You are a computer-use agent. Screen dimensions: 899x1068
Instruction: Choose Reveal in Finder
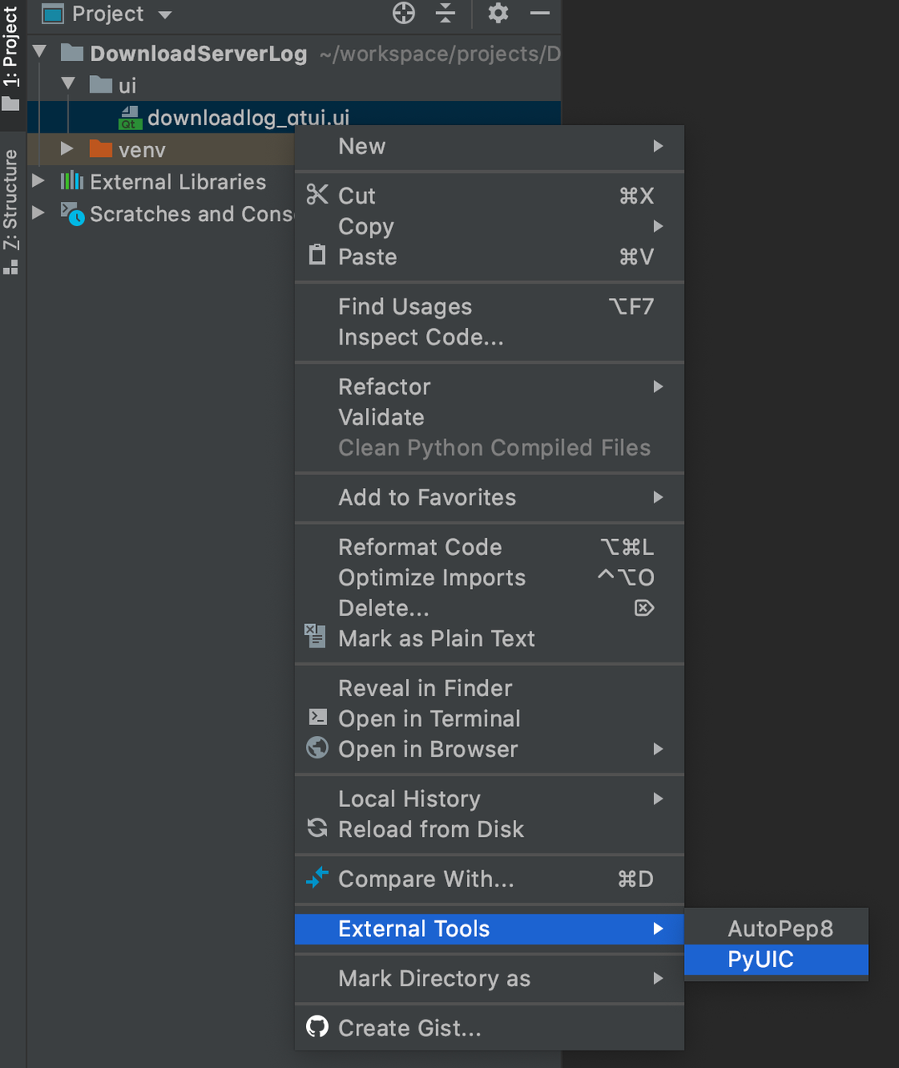(490, 688)
